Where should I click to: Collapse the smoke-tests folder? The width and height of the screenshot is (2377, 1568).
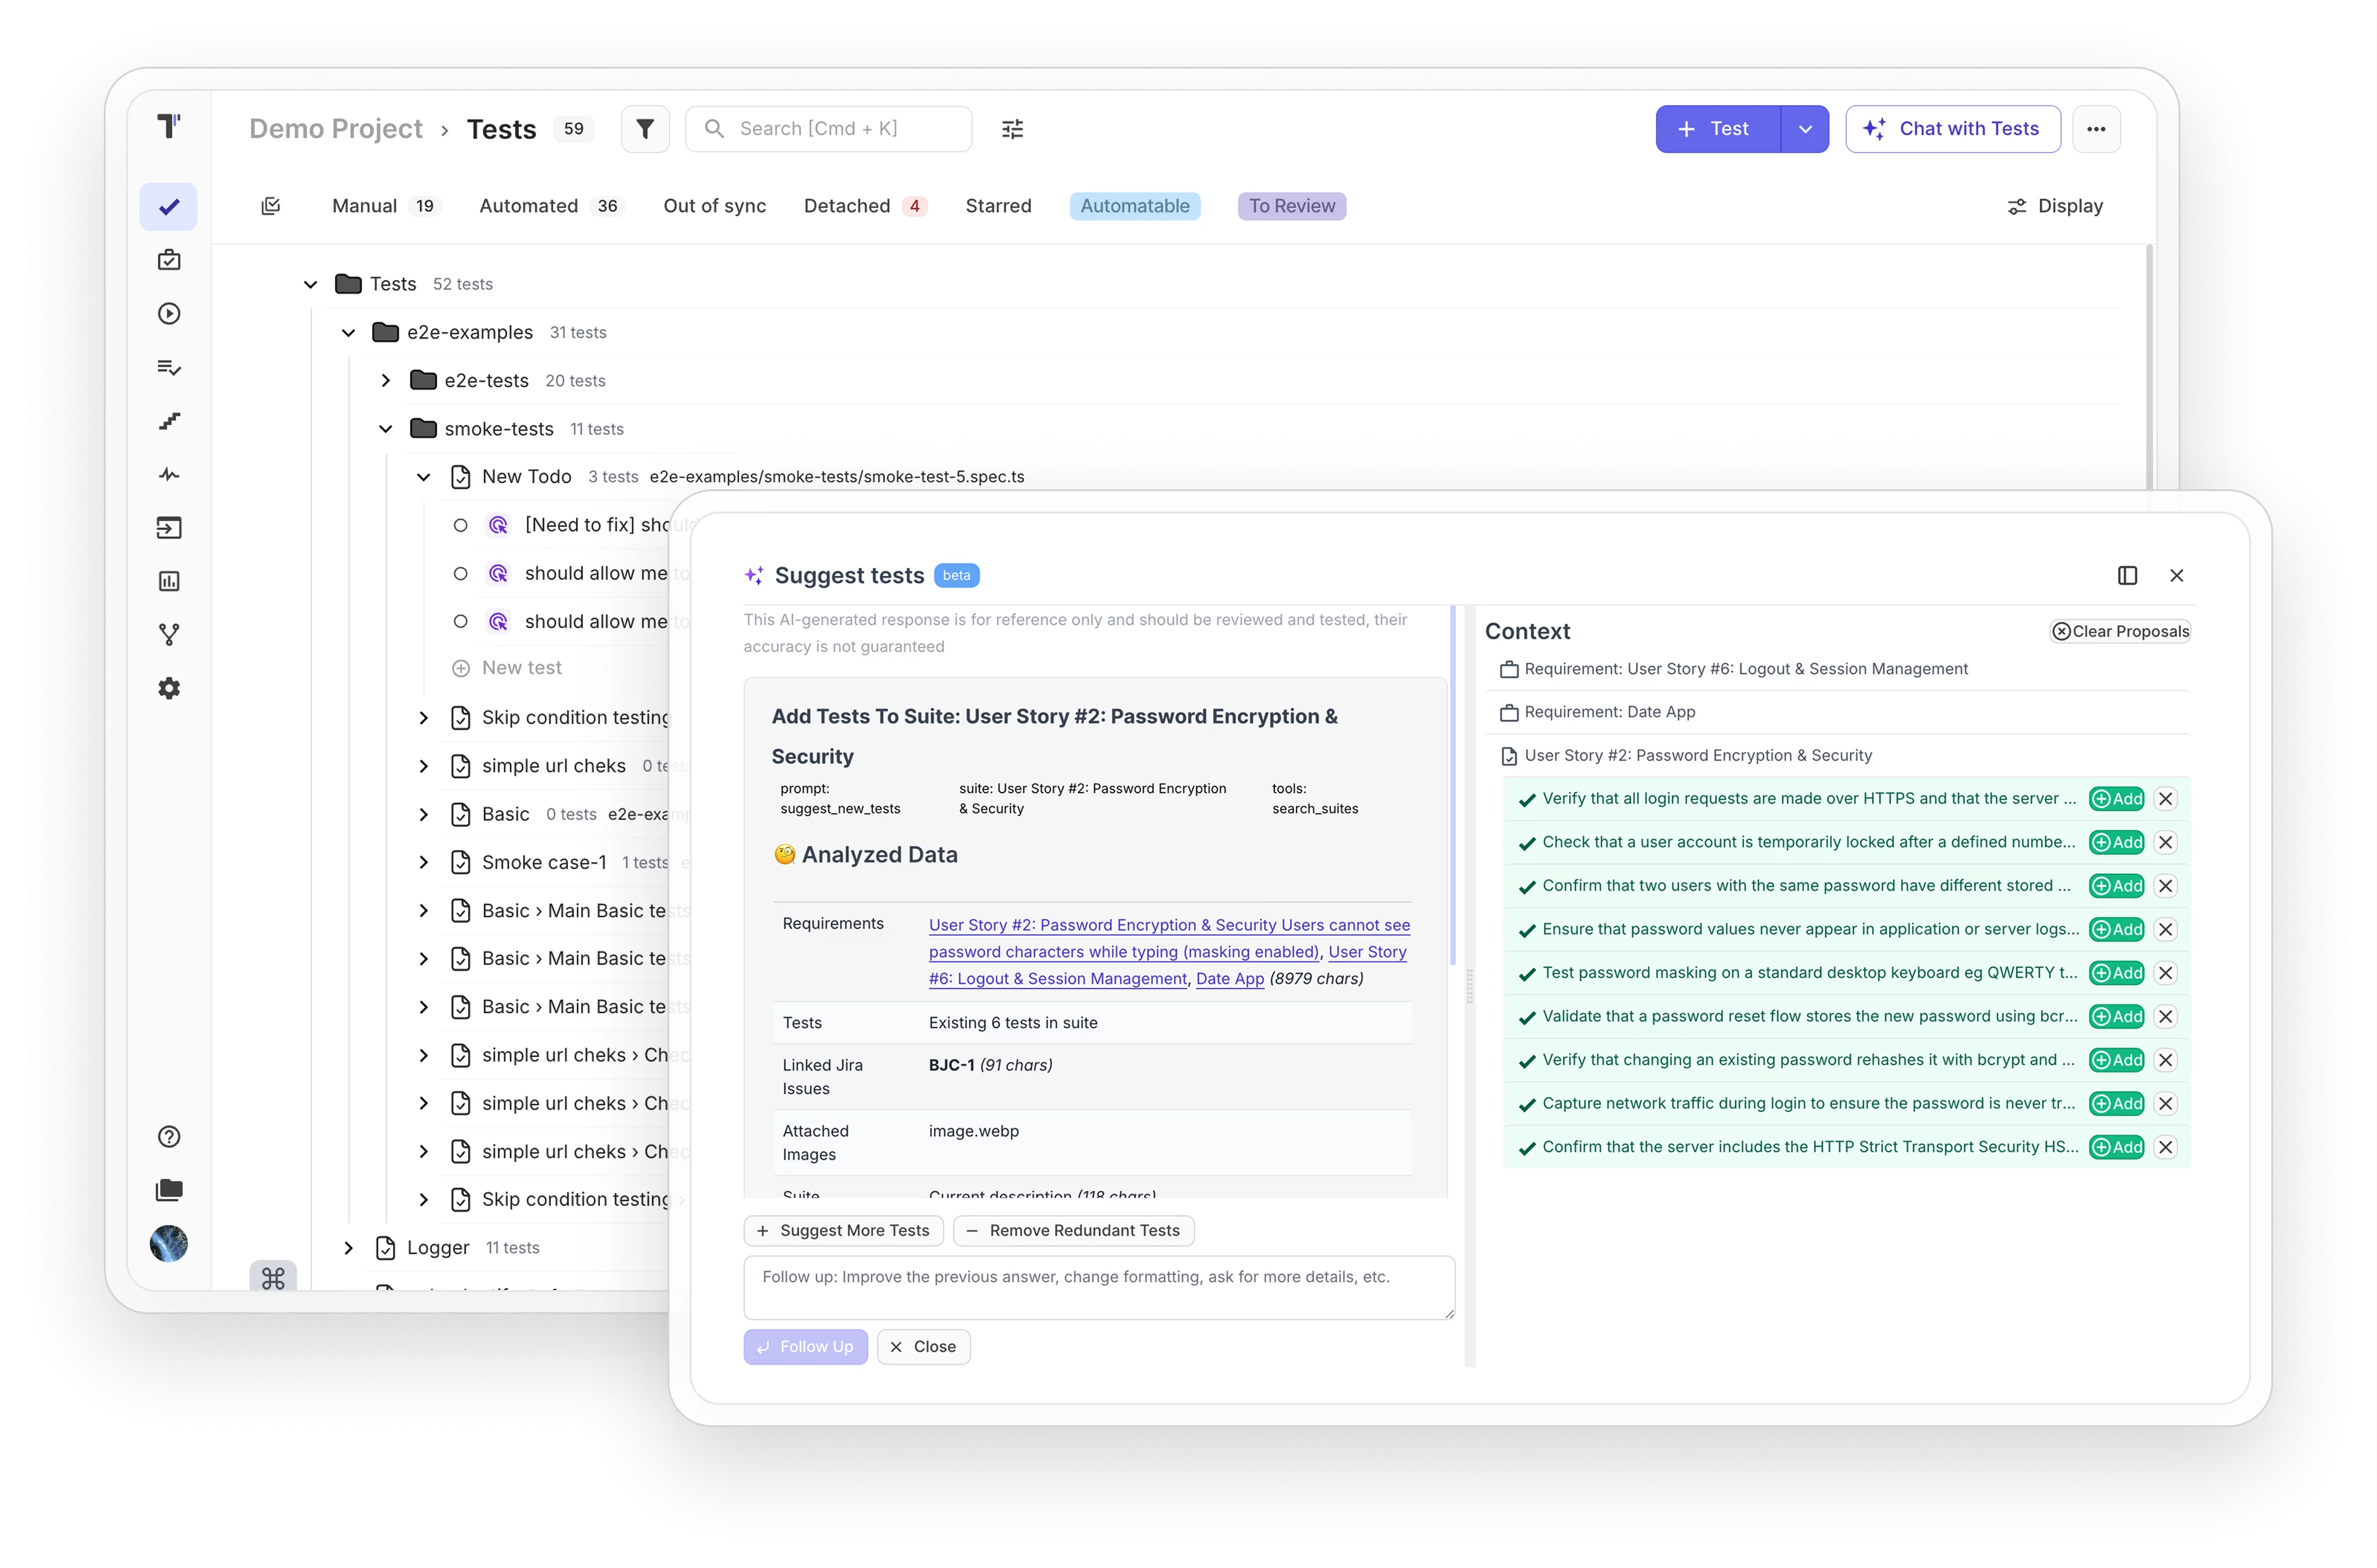click(386, 429)
